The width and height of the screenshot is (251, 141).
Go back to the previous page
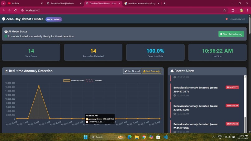click(x=3, y=10)
